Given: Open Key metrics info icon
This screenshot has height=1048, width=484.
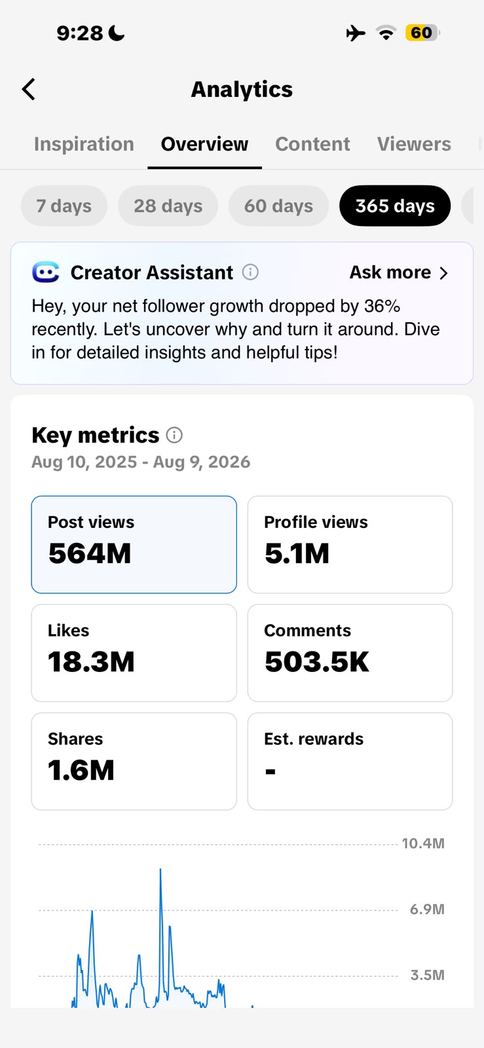Looking at the screenshot, I should click(174, 435).
